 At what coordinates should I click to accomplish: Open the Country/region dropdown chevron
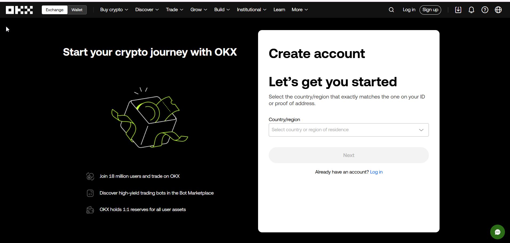(x=421, y=130)
